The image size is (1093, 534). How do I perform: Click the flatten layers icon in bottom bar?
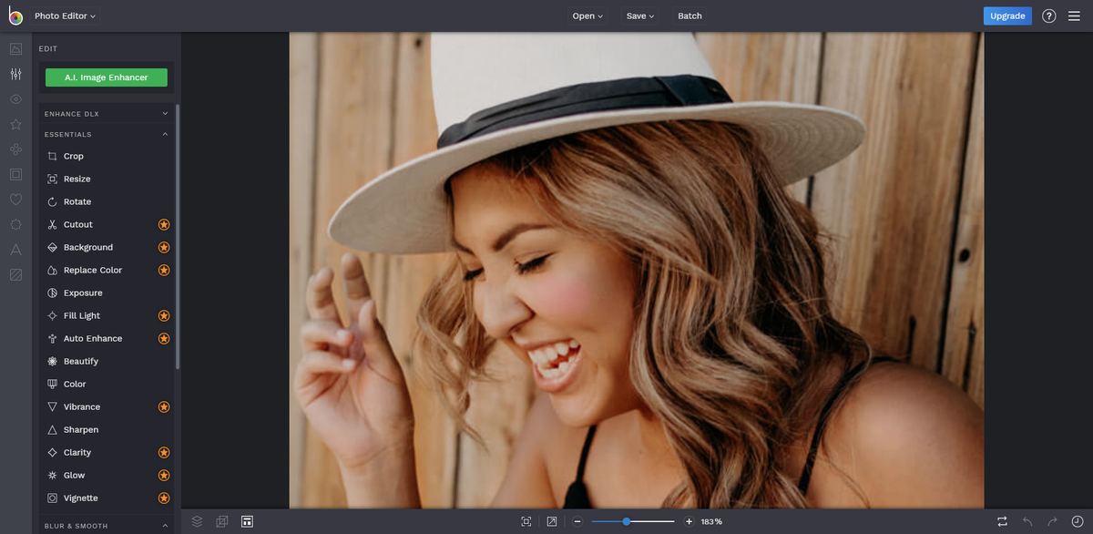click(221, 521)
